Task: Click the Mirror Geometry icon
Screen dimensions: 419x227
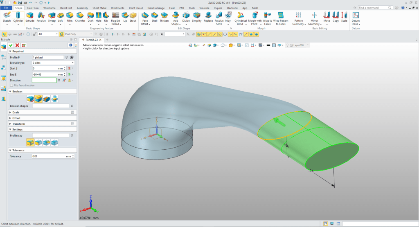Action: (314, 16)
